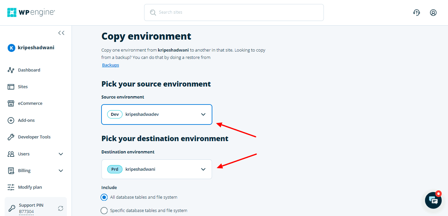Open the Destination environment dropdown

click(x=156, y=169)
